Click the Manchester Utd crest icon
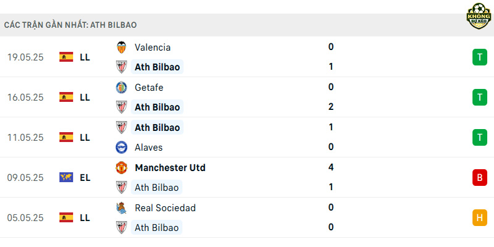 point(121,167)
